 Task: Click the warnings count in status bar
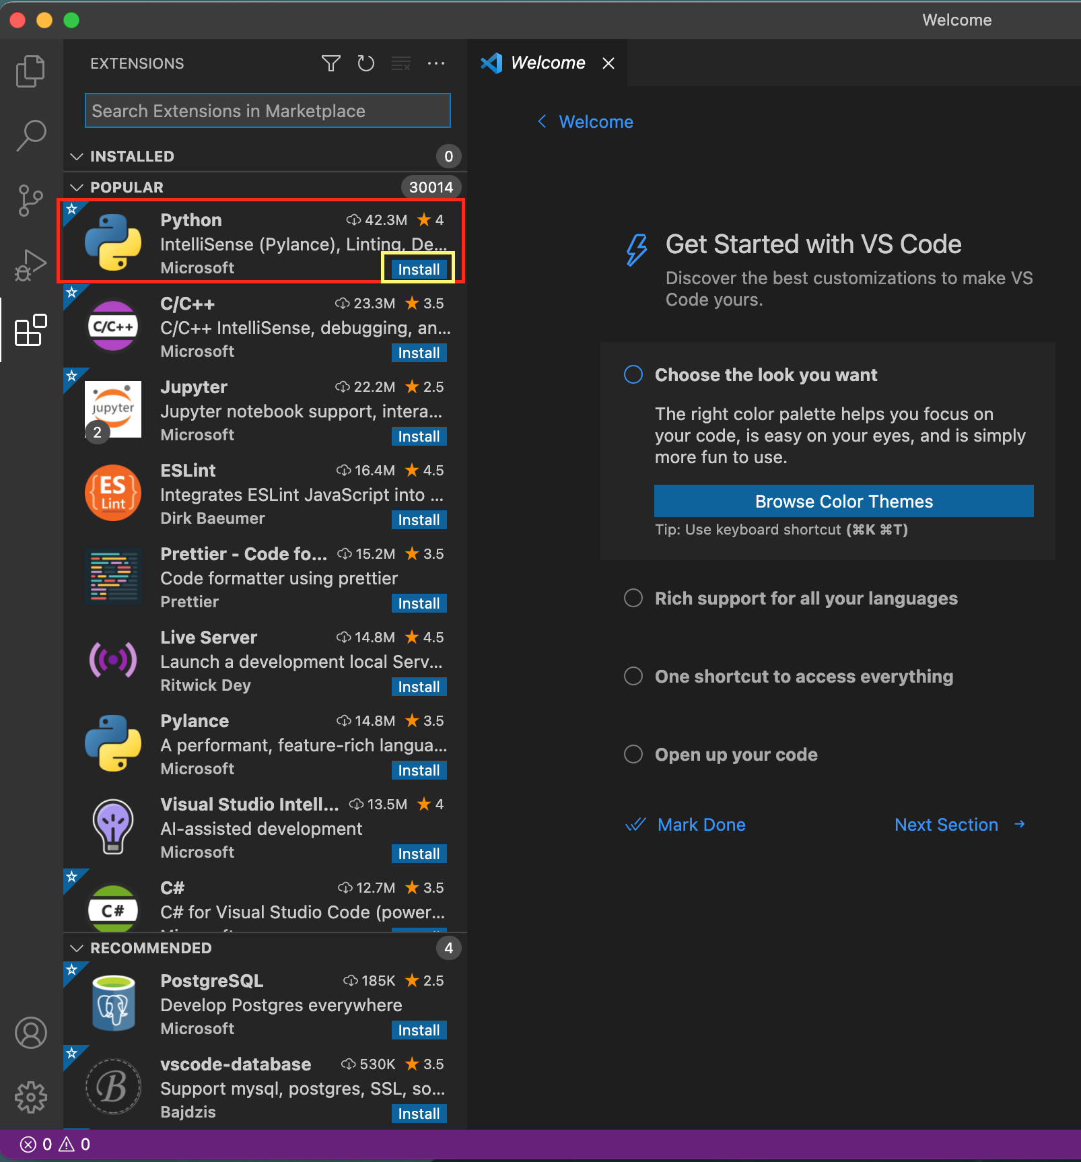[x=74, y=1144]
